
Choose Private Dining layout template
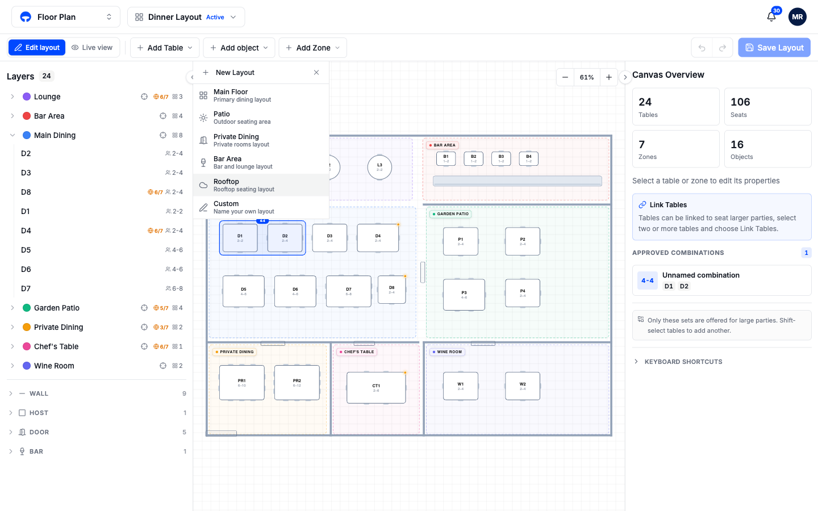coord(261,140)
